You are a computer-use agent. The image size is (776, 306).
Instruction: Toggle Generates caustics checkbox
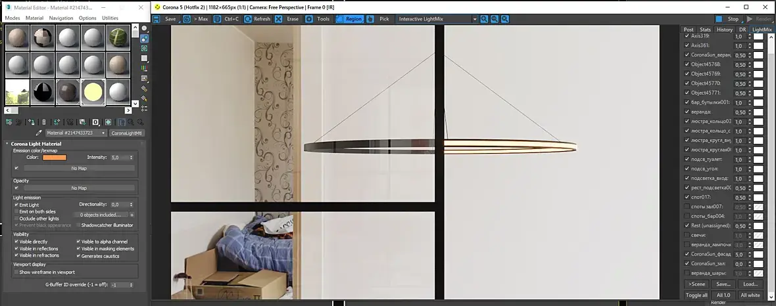click(79, 256)
